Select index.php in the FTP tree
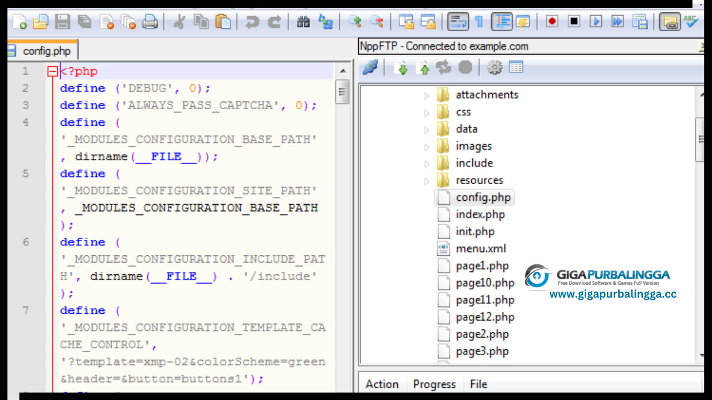Image resolution: width=712 pixels, height=400 pixels. coord(480,214)
